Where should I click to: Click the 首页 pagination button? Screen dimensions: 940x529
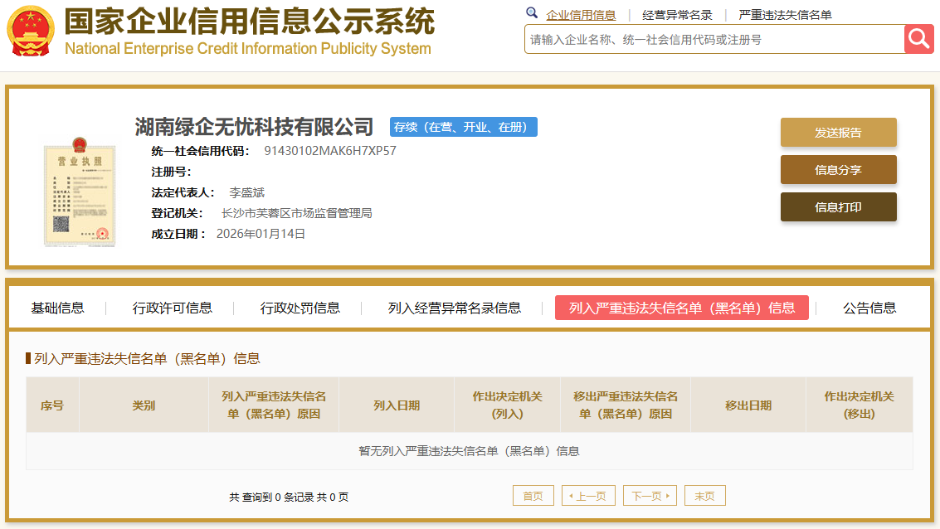click(x=533, y=495)
